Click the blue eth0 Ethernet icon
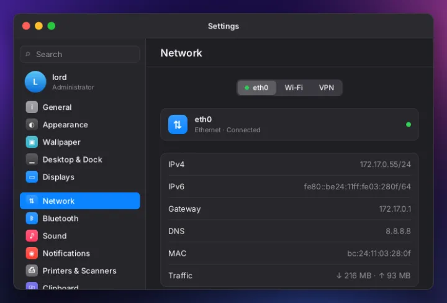Image resolution: width=447 pixels, height=303 pixels. coord(178,125)
